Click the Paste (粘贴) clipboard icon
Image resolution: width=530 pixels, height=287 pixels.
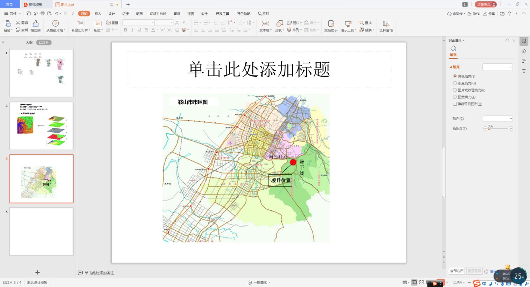coord(8,23)
